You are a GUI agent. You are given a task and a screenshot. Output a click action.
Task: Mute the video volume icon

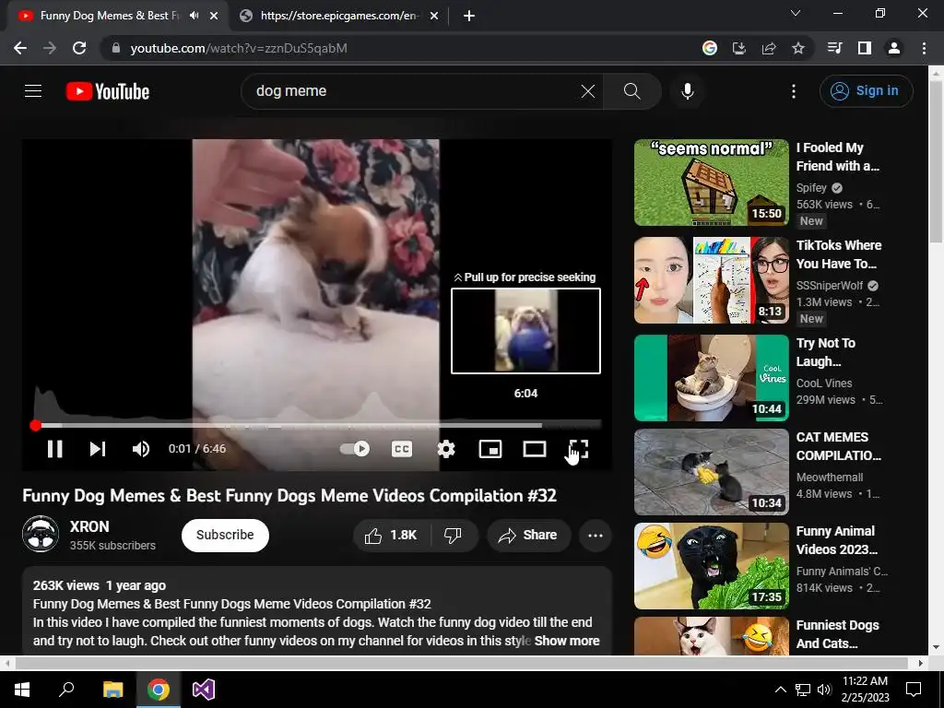coord(141,449)
